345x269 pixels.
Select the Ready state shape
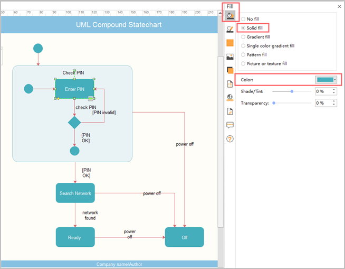[x=75, y=237]
